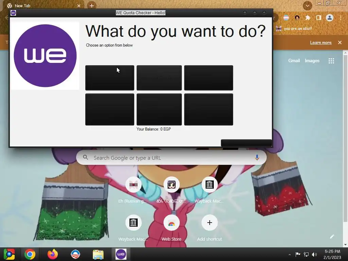The width and height of the screenshot is (348, 261).
Task: Launch Firefox from the taskbar
Action: [x=53, y=254]
